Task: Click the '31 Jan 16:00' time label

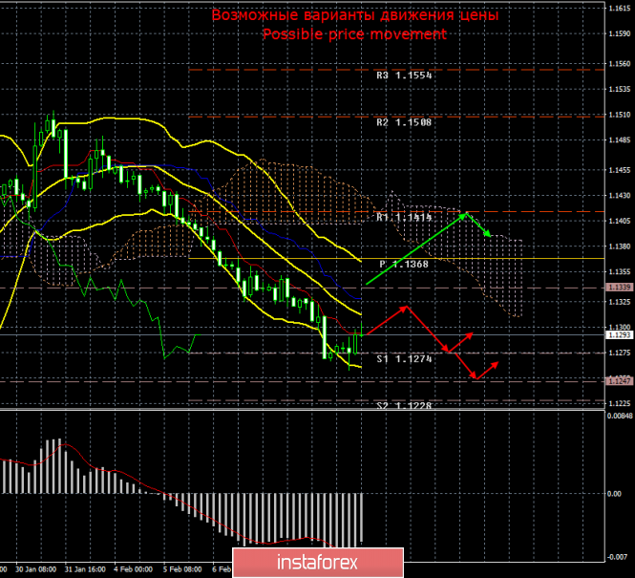Action: click(x=85, y=569)
